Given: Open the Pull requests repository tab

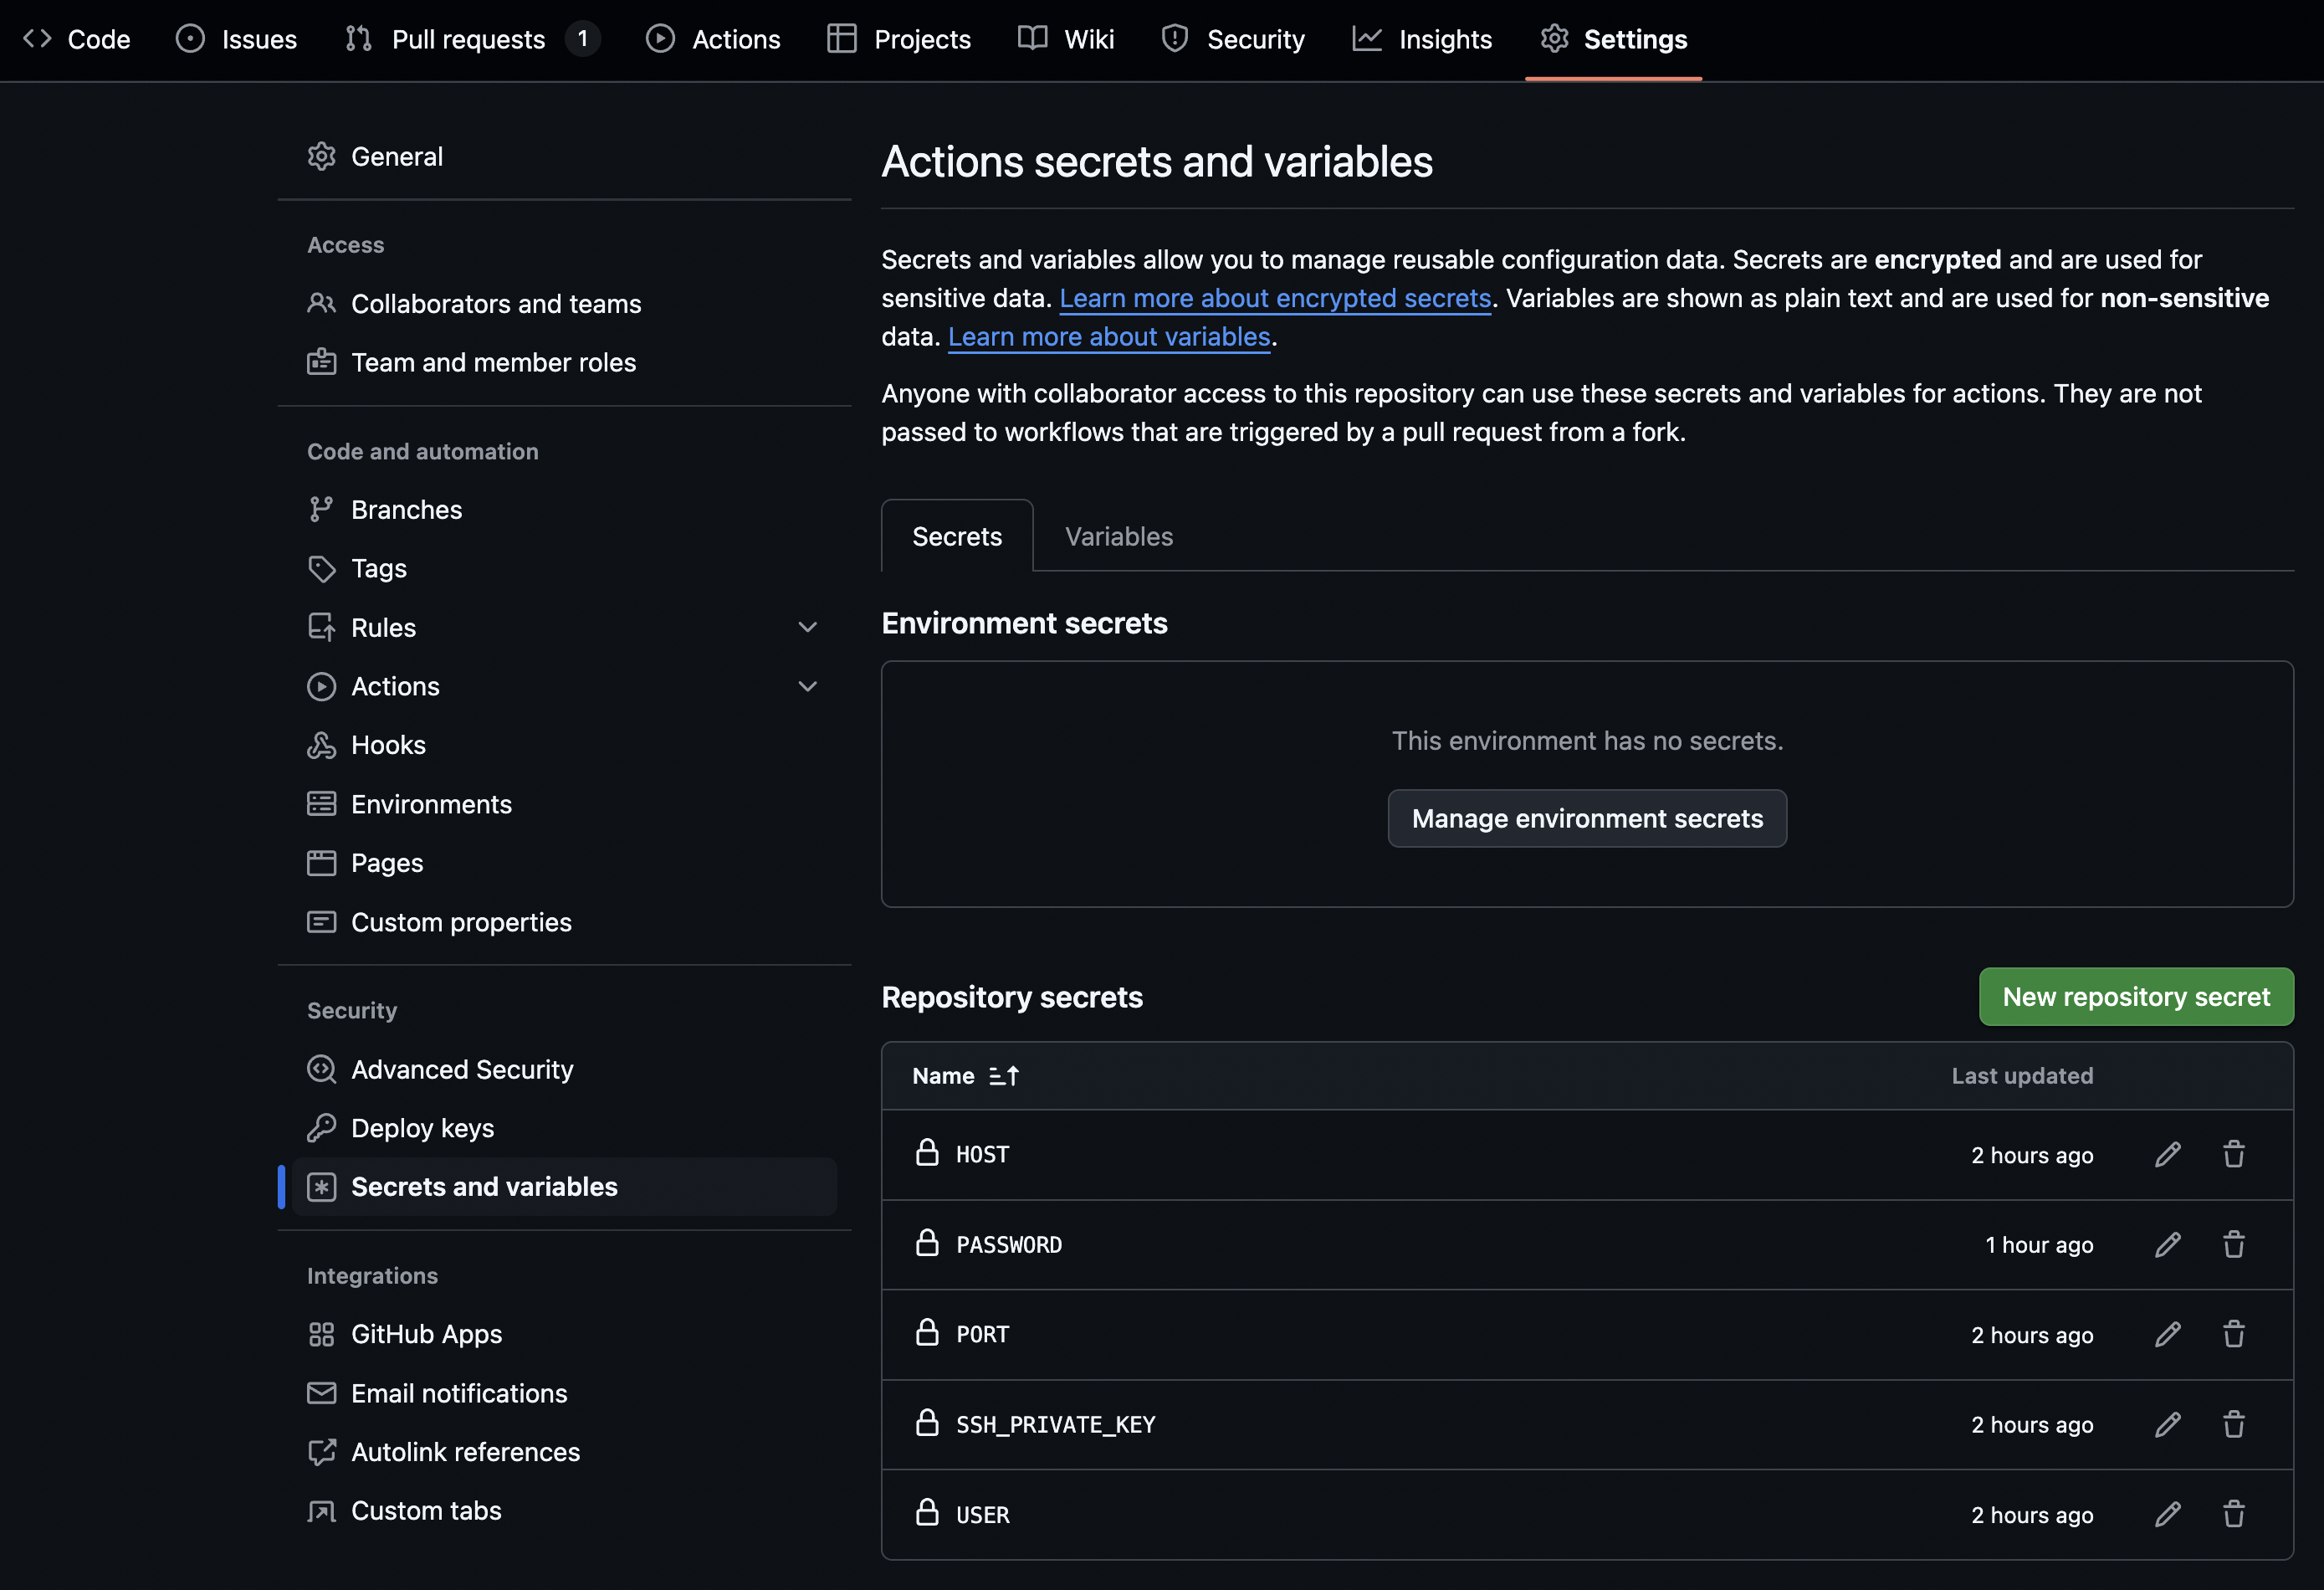Looking at the screenshot, I should click(468, 39).
